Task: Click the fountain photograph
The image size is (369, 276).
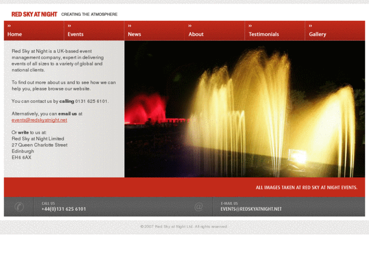Action: 245,109
